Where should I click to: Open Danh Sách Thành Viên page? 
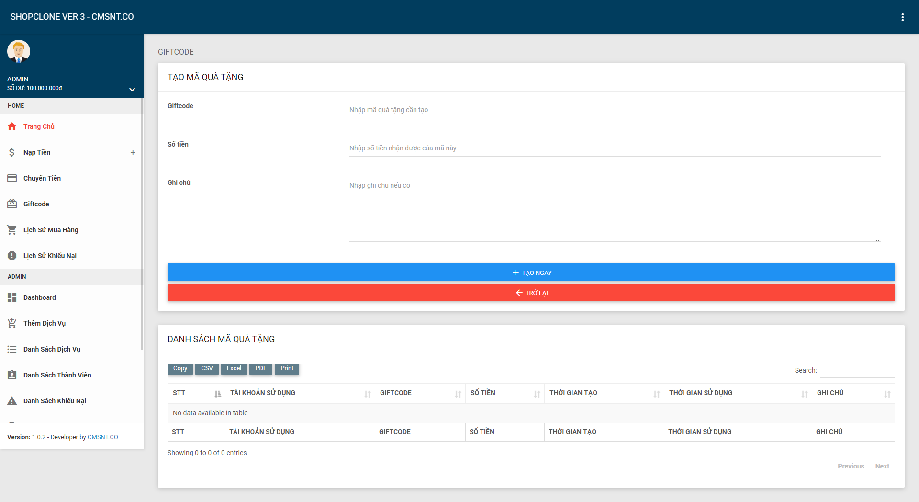[x=71, y=375]
